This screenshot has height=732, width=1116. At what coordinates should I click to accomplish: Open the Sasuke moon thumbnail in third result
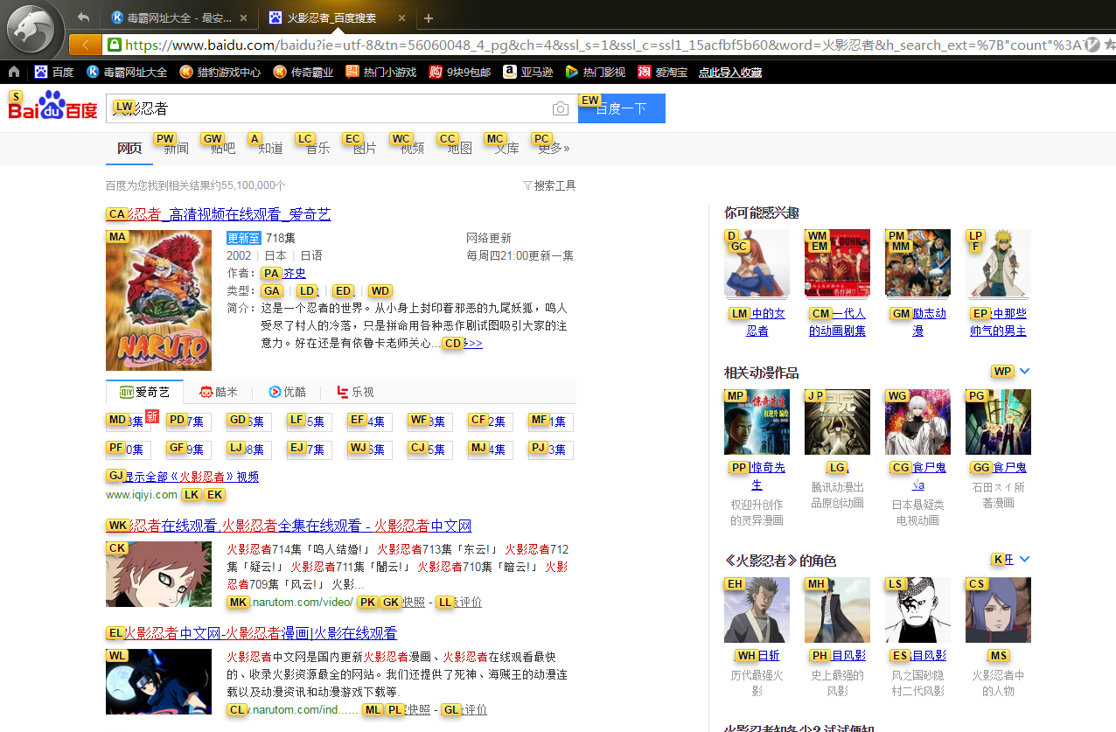(x=158, y=681)
